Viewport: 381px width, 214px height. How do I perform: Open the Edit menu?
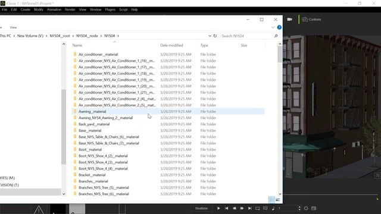coord(14,10)
